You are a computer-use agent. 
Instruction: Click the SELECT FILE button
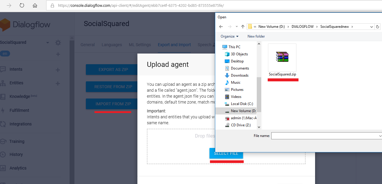(x=226, y=153)
